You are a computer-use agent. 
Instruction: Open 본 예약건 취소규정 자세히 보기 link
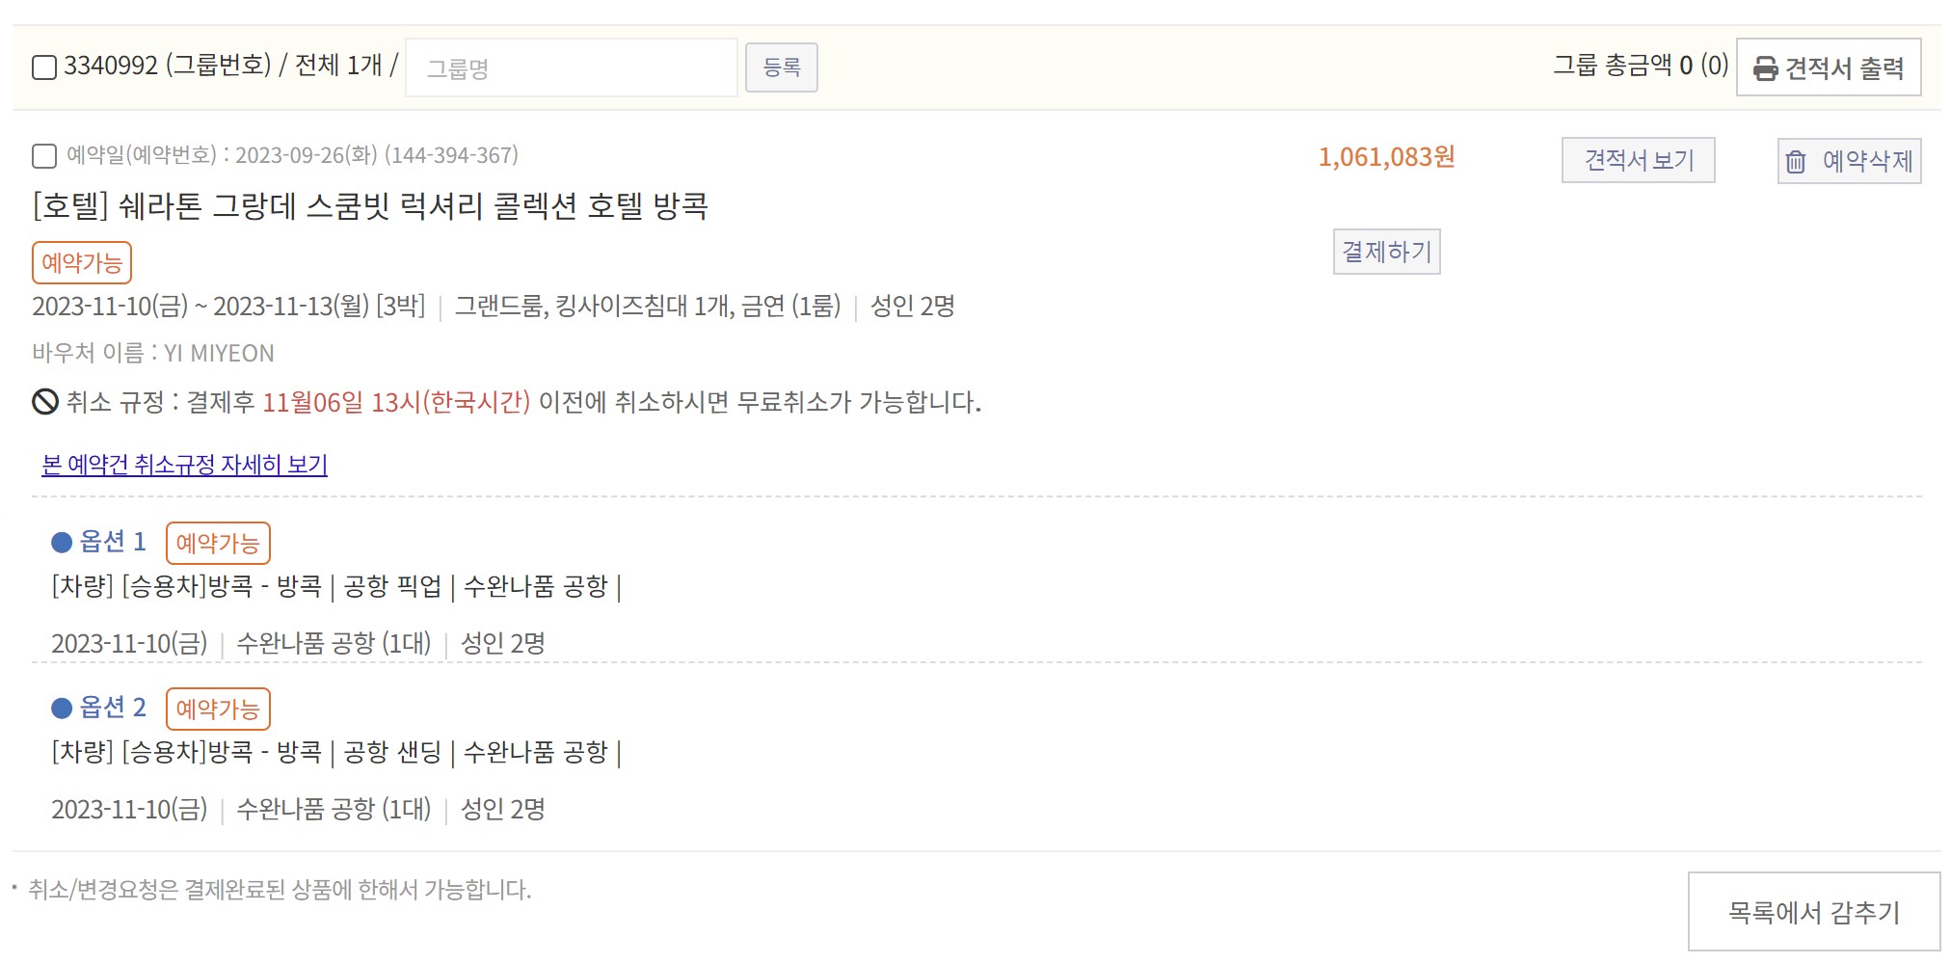coord(185,465)
